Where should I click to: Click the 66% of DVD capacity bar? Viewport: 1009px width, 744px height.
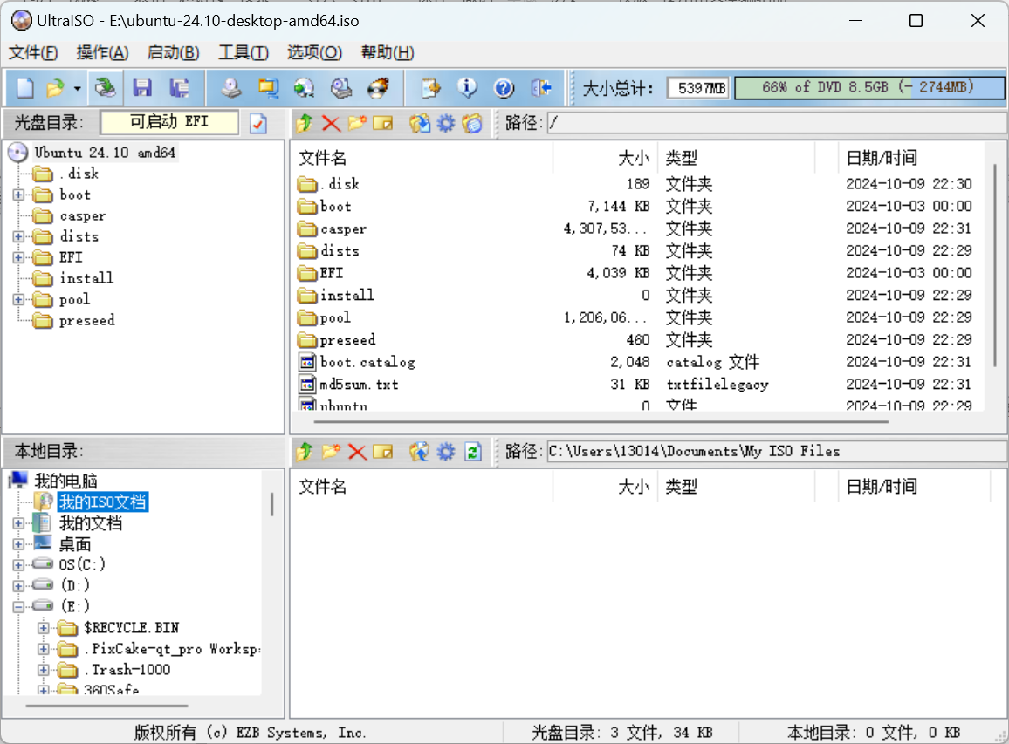868,87
